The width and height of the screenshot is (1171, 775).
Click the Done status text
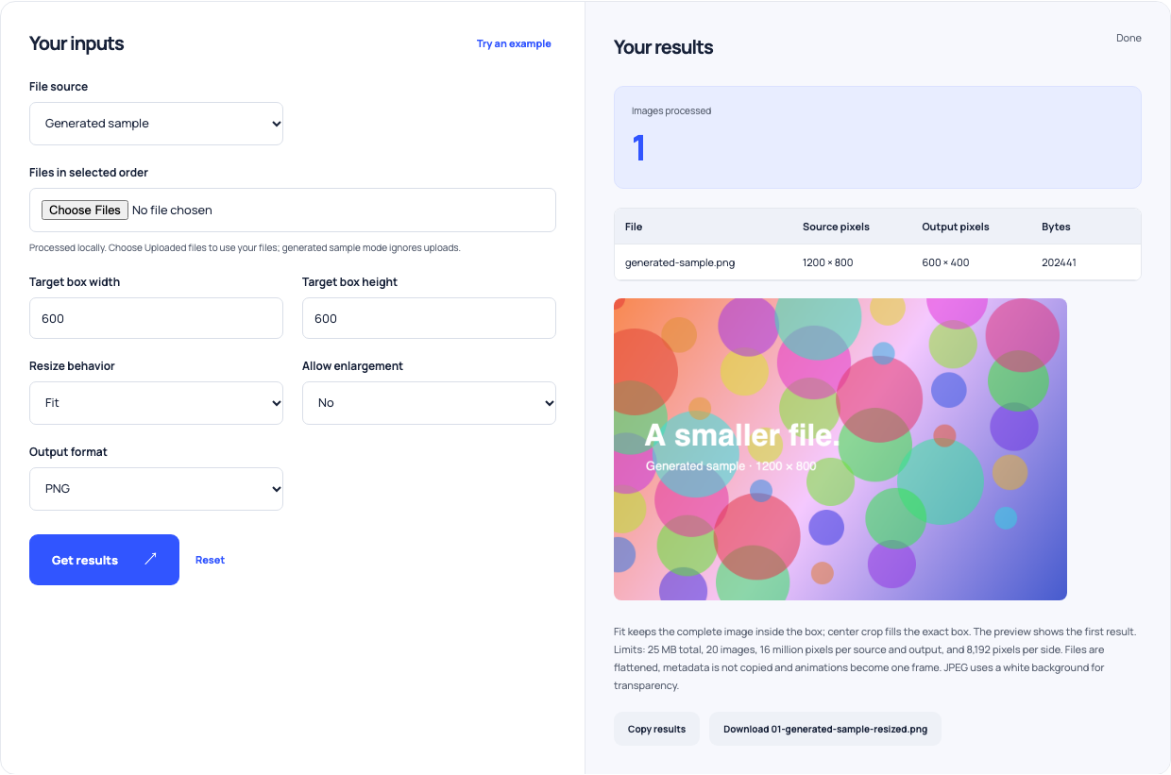pos(1129,38)
